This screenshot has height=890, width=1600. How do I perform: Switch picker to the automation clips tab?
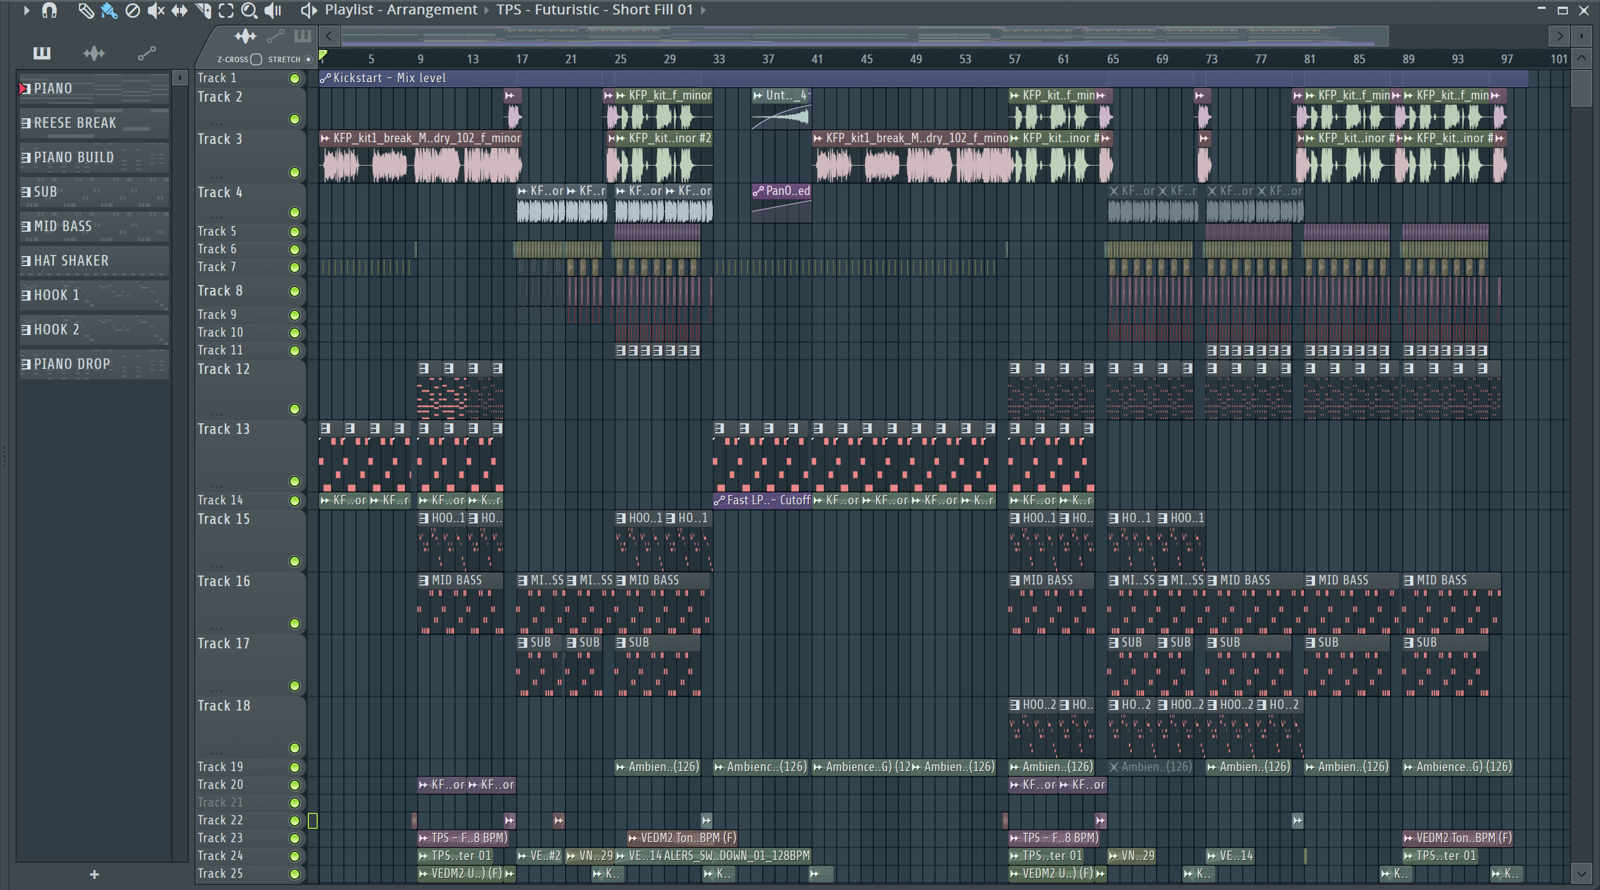(146, 53)
